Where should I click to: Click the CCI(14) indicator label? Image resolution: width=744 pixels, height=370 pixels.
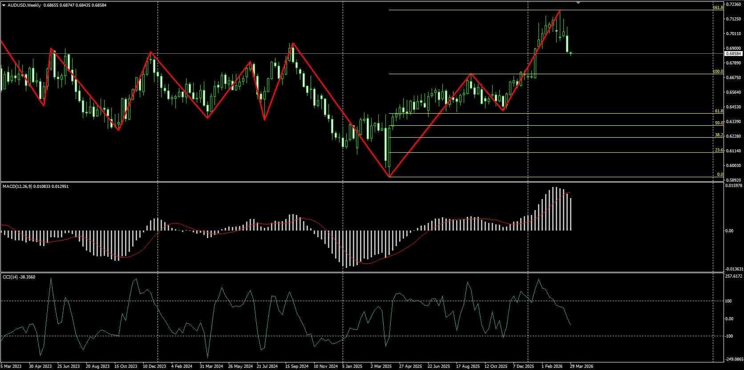pyautogui.click(x=10, y=277)
